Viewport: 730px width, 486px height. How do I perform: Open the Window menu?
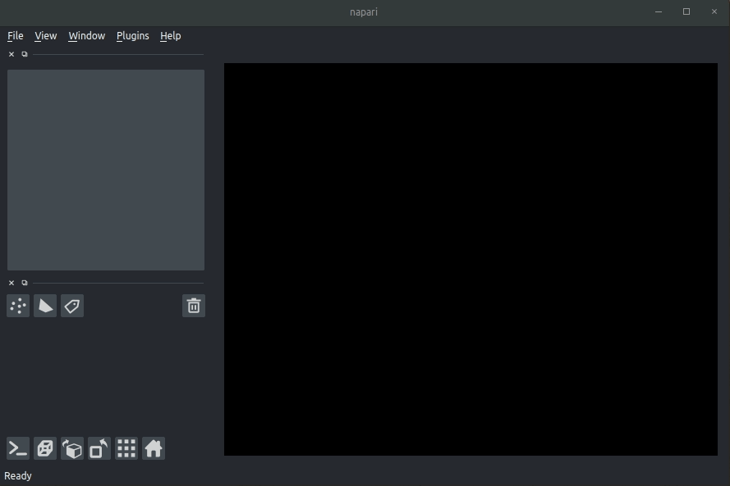click(86, 36)
